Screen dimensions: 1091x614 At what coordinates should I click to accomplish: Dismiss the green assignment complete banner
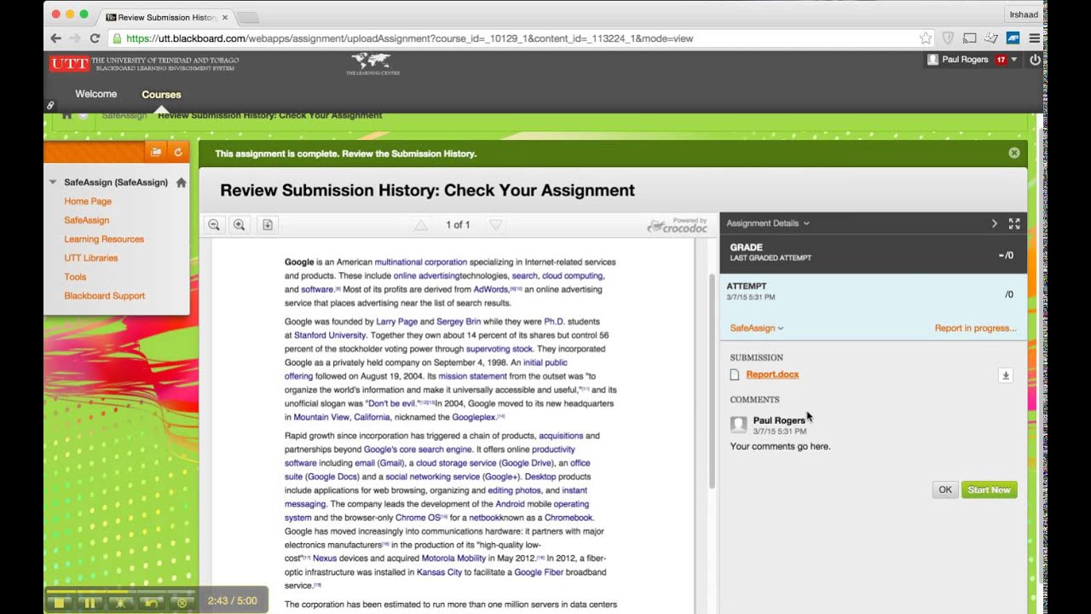click(1014, 153)
